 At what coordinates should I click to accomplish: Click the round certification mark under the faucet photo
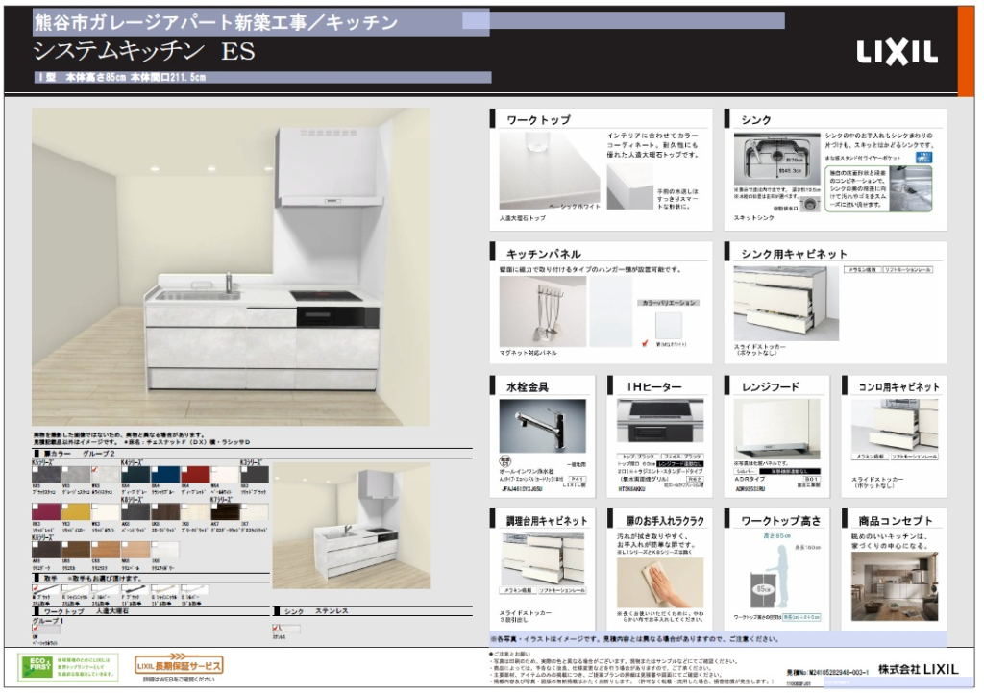click(x=504, y=462)
